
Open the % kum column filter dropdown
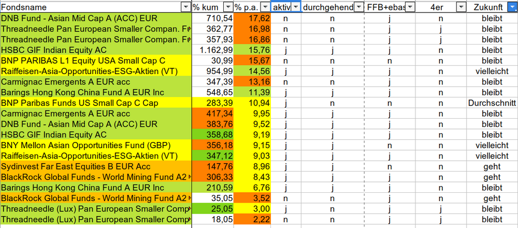(228, 7)
